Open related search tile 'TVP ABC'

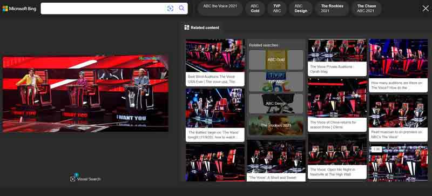276,82
